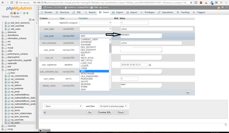Click the help icon beside bottom Go button
Screen dimensions: 229x133
(45, 113)
